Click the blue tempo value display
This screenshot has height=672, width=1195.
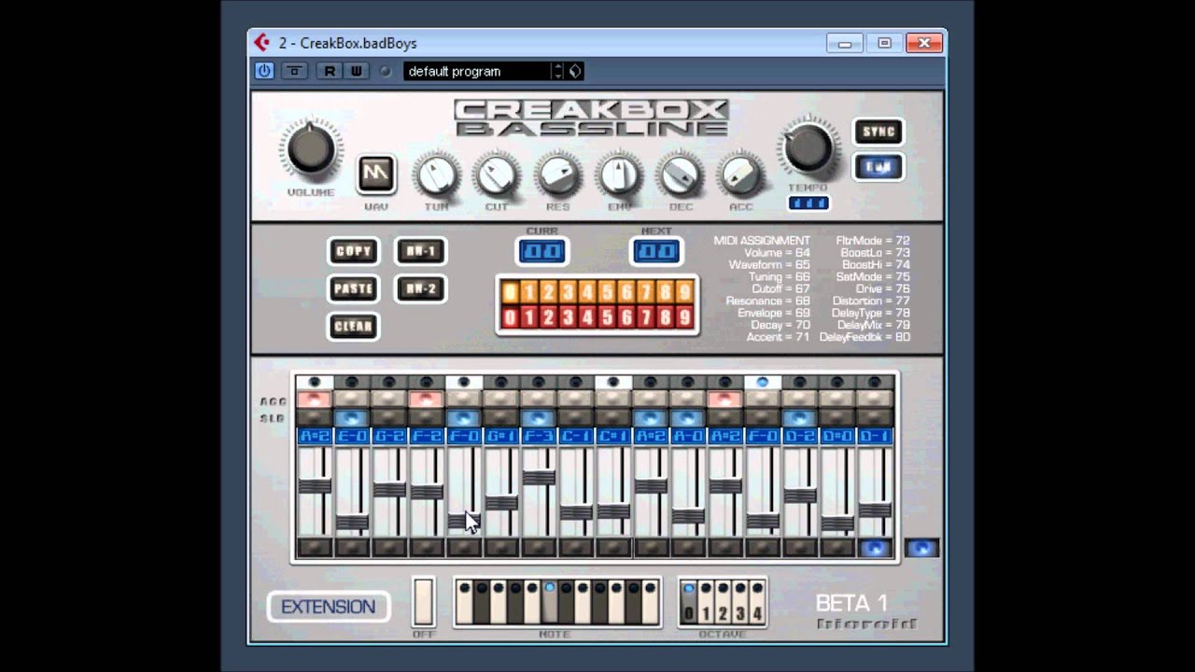tap(808, 203)
